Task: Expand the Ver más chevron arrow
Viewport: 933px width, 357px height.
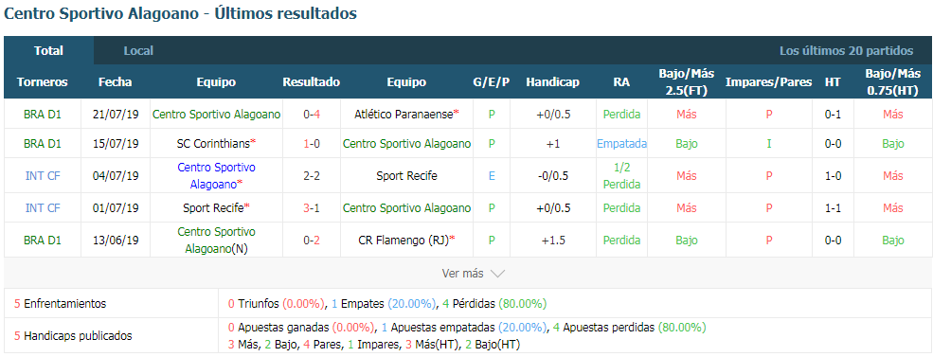Action: pos(497,274)
